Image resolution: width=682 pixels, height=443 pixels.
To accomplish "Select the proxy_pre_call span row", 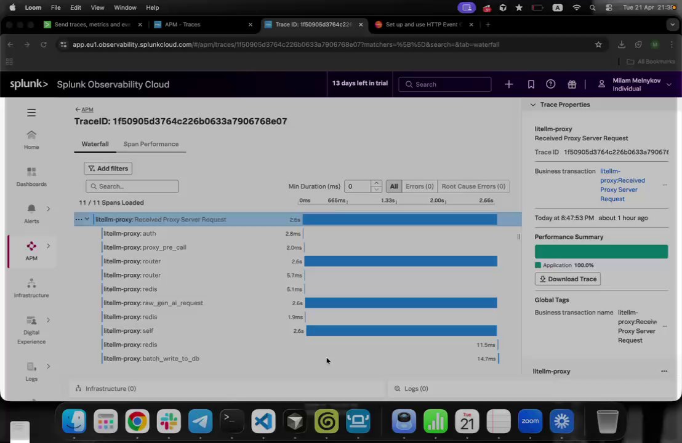I will click(297, 247).
